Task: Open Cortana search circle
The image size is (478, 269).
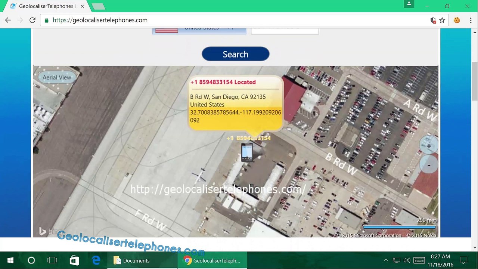Action: point(31,260)
